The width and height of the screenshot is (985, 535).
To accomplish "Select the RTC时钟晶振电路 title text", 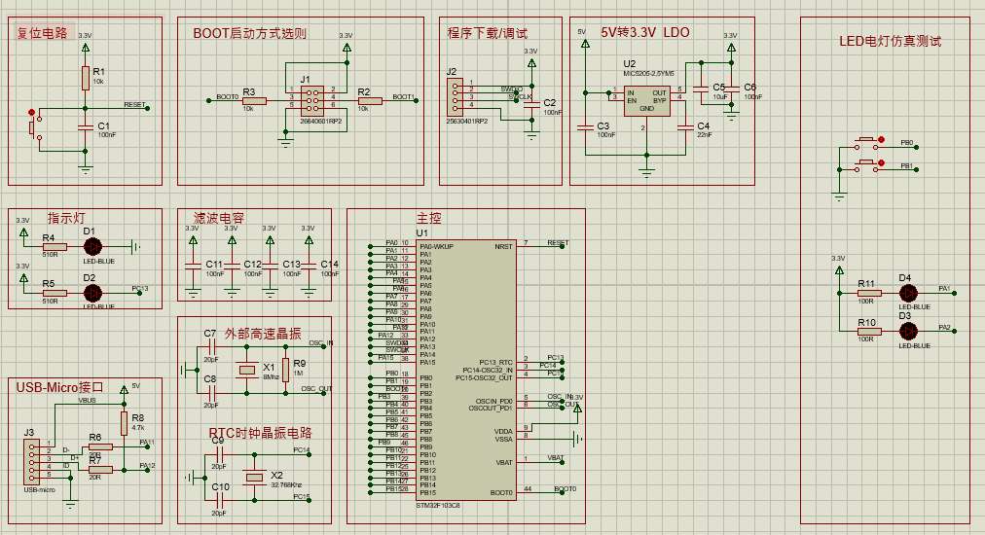I will coord(260,433).
